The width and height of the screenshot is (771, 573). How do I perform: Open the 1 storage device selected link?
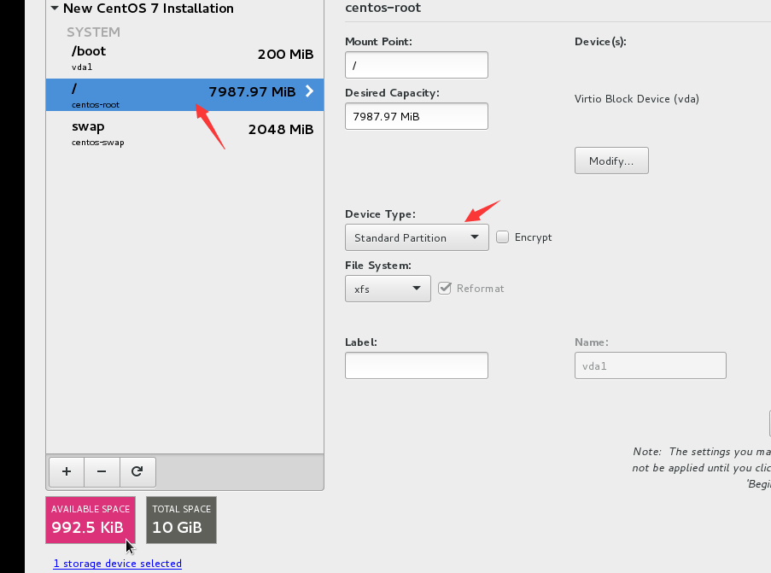pyautogui.click(x=118, y=563)
